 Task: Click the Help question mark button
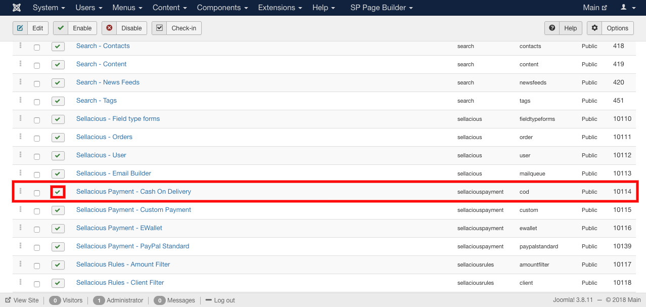pyautogui.click(x=564, y=28)
